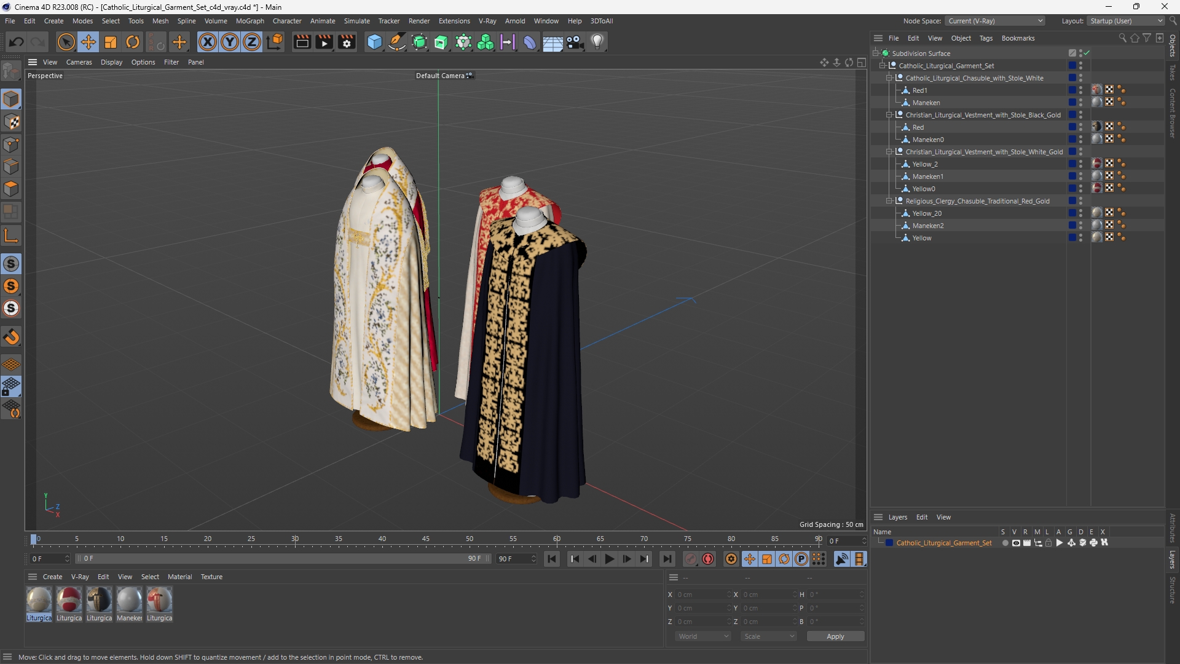Viewport: 1180px width, 664px height.
Task: Toggle layer visibility eye for Catholic_Liturgical_Garment_Set
Action: pos(1016,543)
